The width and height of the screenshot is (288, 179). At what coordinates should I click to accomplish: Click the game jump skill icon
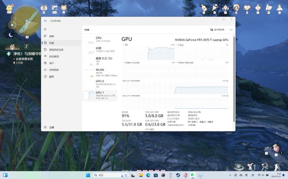(x=252, y=166)
